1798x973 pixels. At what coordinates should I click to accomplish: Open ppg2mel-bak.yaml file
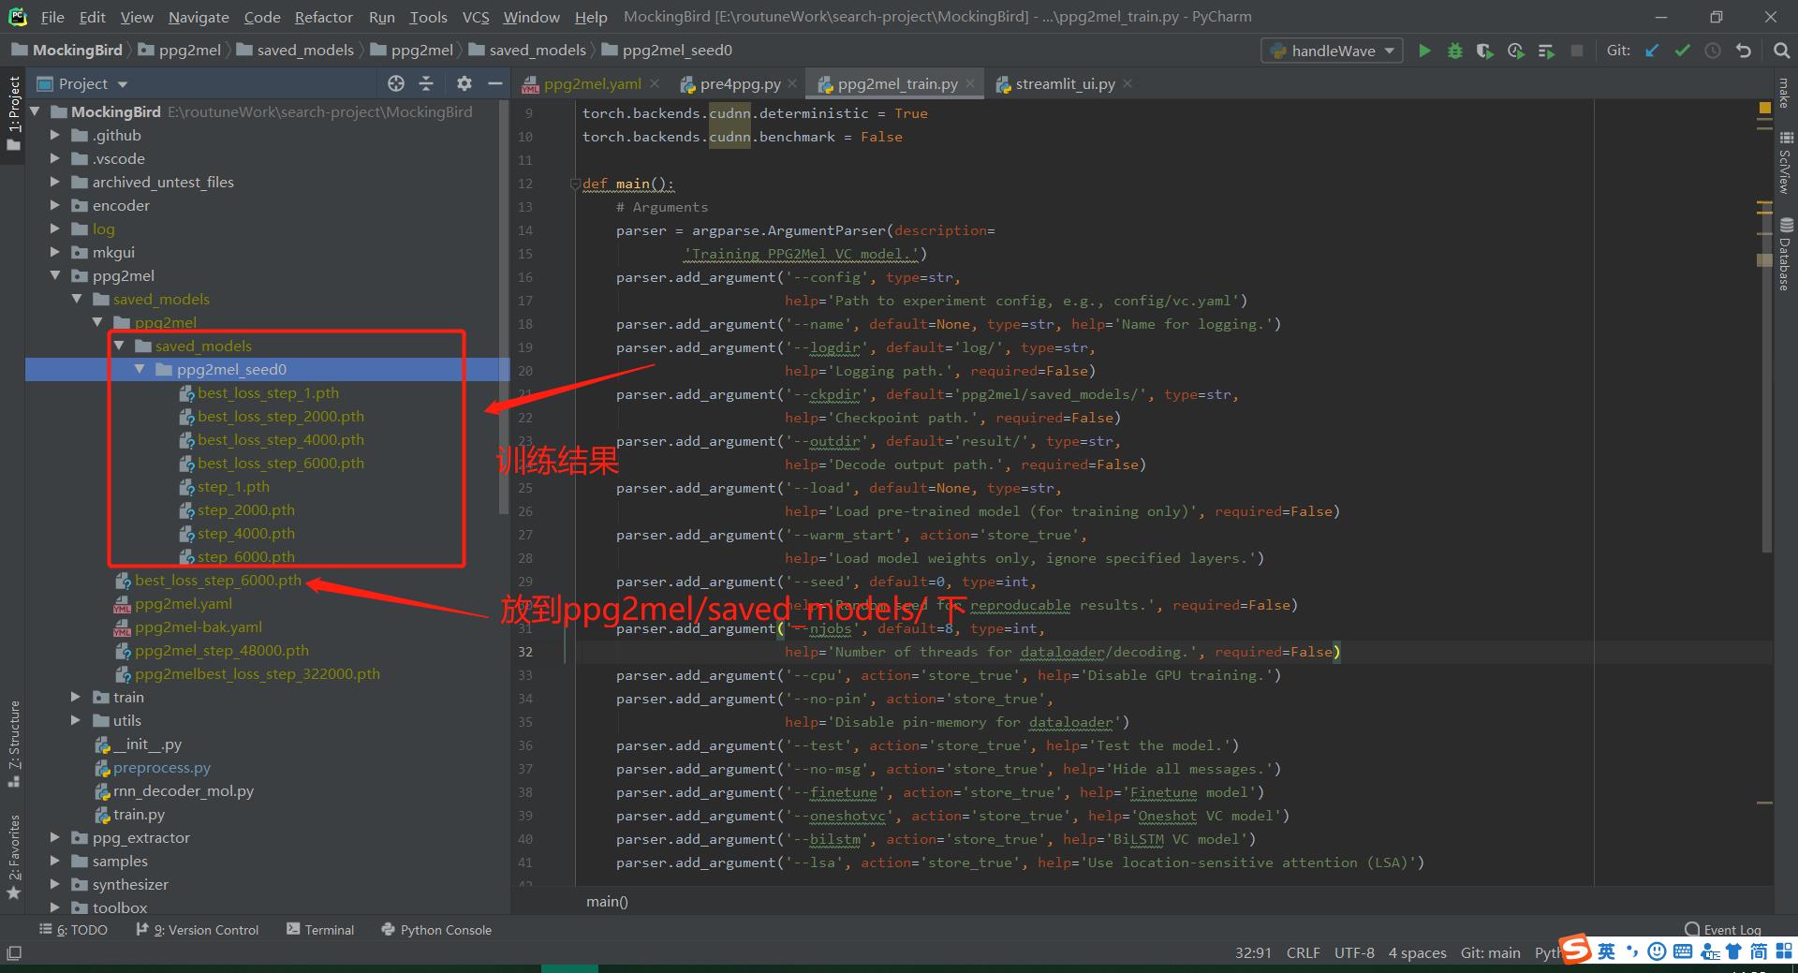(199, 627)
